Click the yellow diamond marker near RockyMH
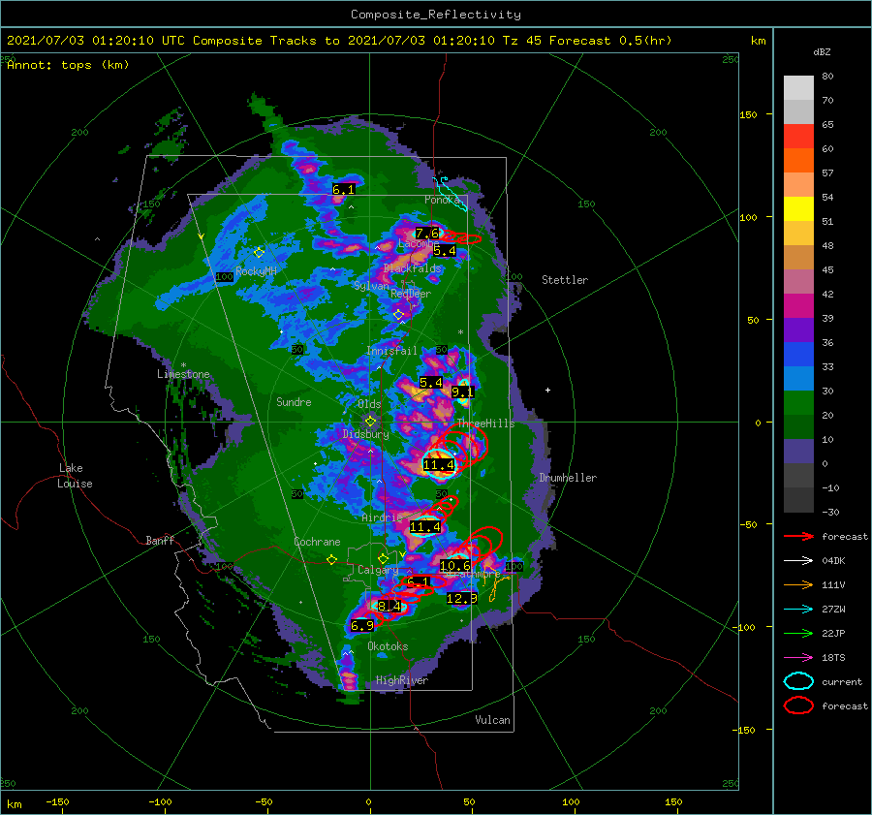The width and height of the screenshot is (872, 815). pos(259,253)
